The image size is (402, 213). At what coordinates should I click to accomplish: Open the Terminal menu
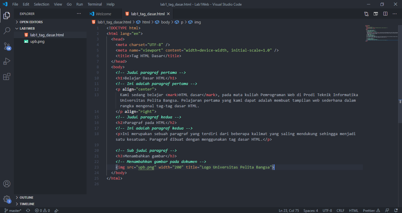94,4
